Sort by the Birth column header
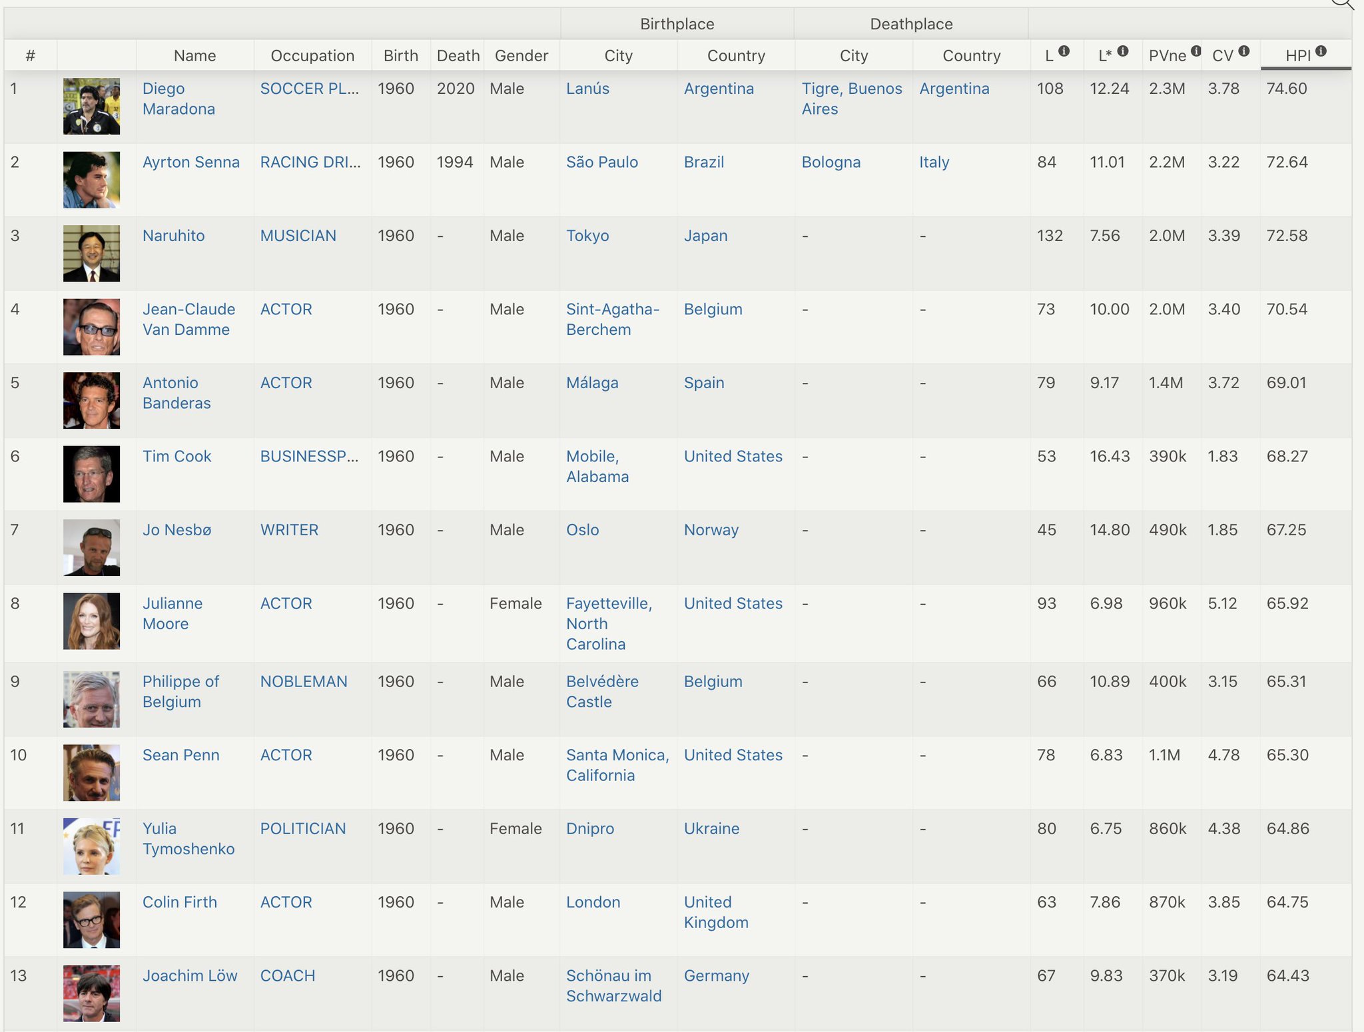This screenshot has width=1364, height=1032. (400, 56)
